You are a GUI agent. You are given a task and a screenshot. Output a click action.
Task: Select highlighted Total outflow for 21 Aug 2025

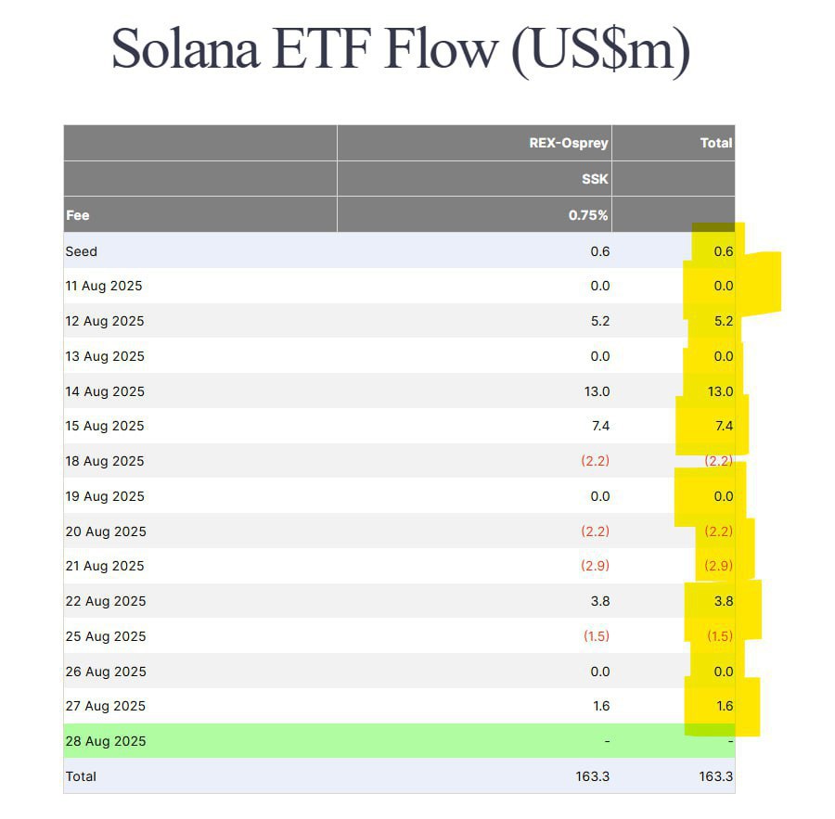click(x=719, y=566)
